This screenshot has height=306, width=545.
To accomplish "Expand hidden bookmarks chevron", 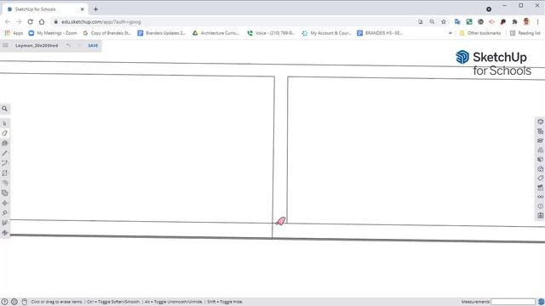I will [450, 33].
